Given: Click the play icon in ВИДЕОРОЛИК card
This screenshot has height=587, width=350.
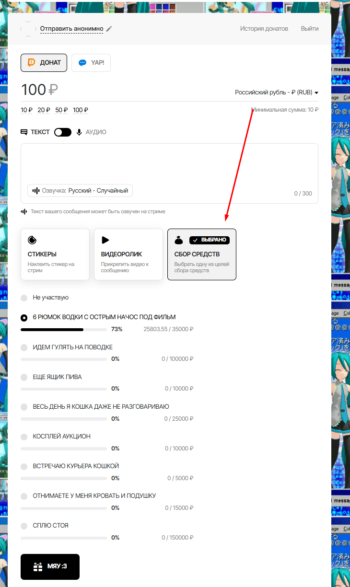Looking at the screenshot, I should click(x=105, y=240).
